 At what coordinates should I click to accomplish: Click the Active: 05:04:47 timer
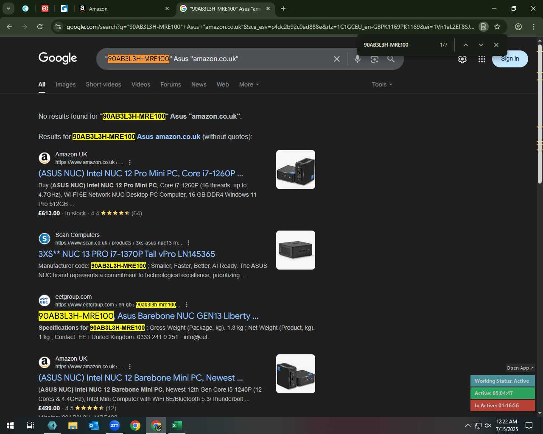(x=502, y=393)
